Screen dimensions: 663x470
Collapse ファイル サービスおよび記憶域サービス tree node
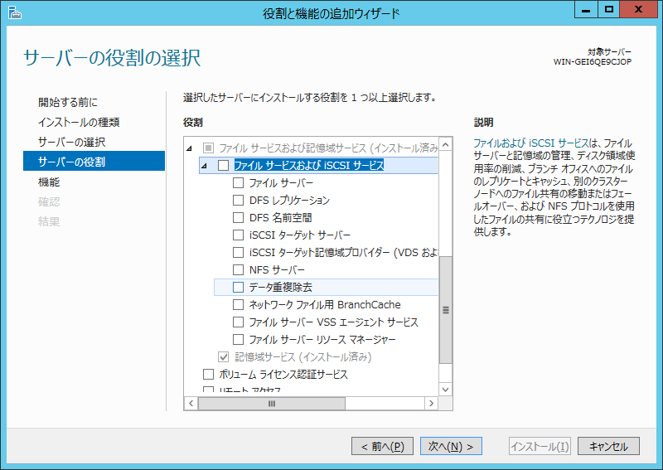click(x=190, y=148)
